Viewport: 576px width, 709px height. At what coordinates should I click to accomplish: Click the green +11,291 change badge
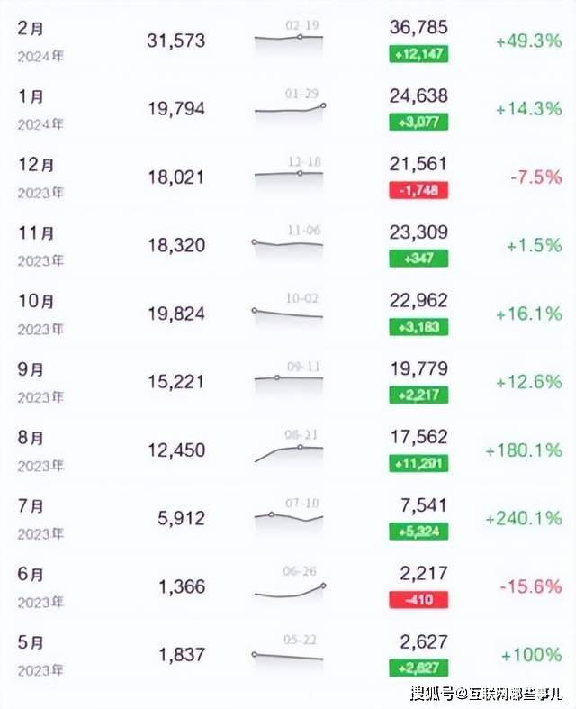tap(418, 463)
